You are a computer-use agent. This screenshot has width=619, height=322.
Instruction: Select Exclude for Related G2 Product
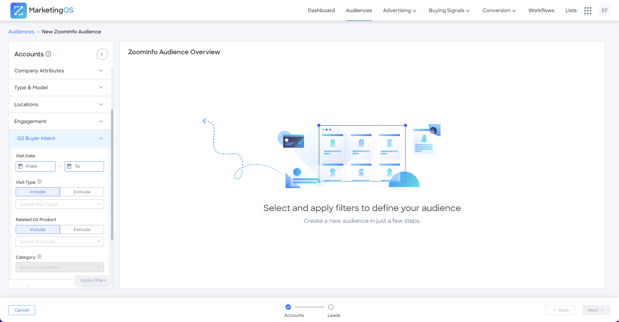click(82, 230)
